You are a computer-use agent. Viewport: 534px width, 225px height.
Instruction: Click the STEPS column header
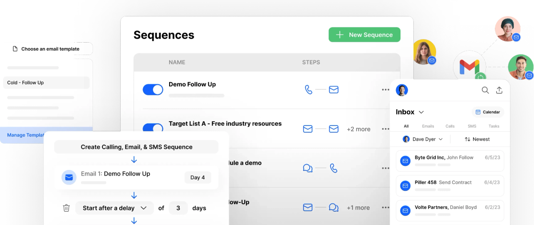(311, 62)
